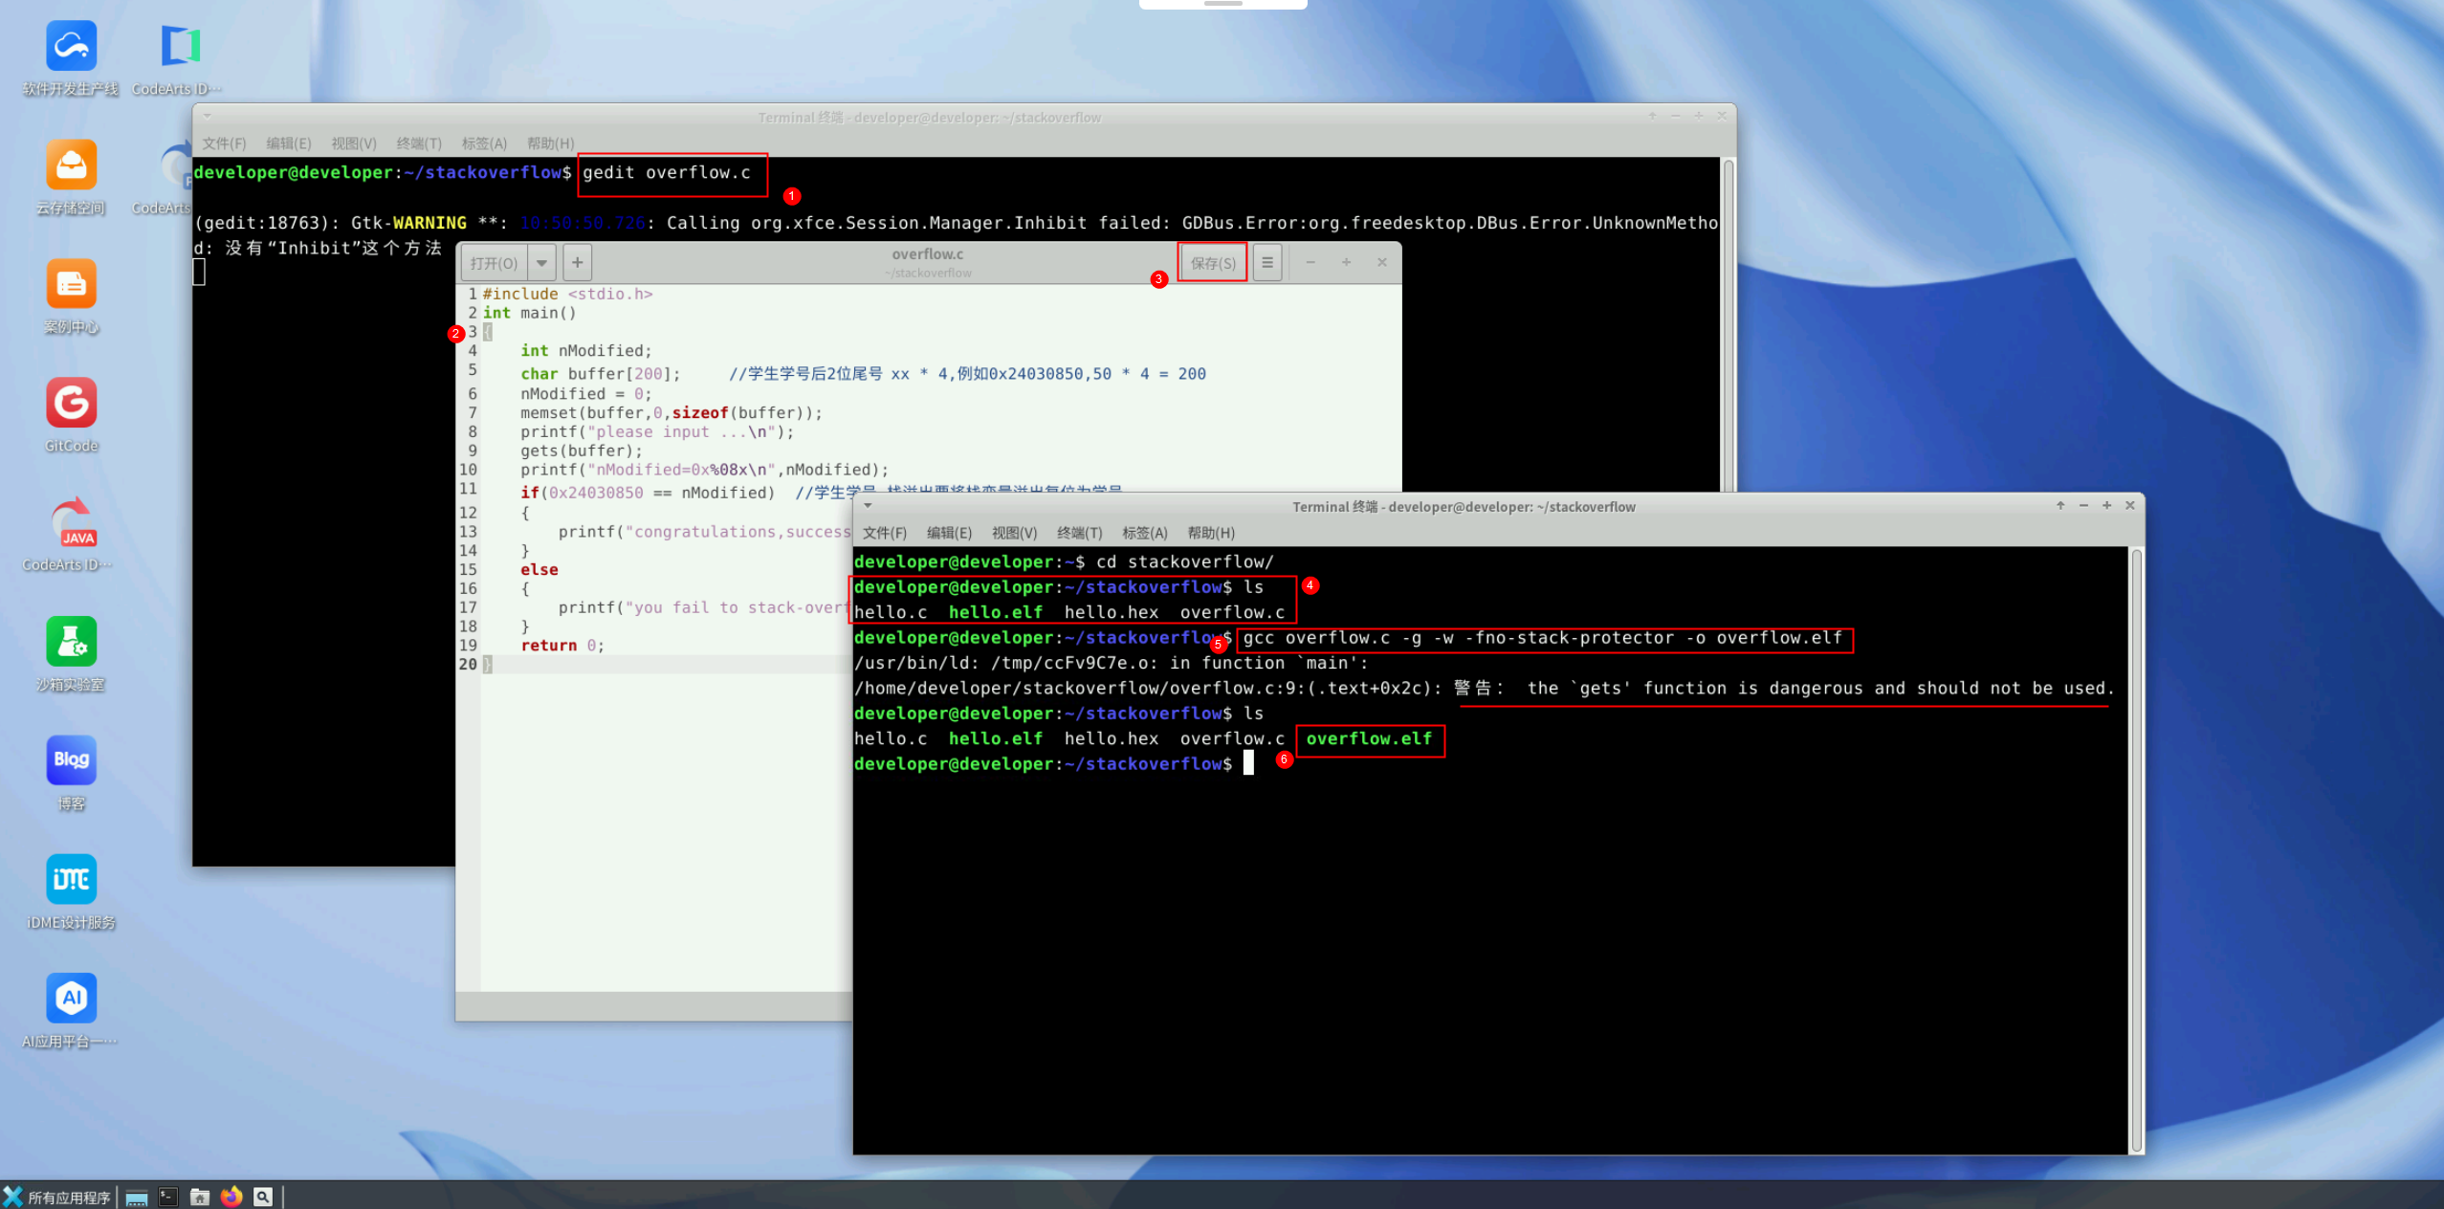Screen dimensions: 2444x1209
Task: Open the 软件开发生产线 desktop icon
Action: click(x=71, y=47)
